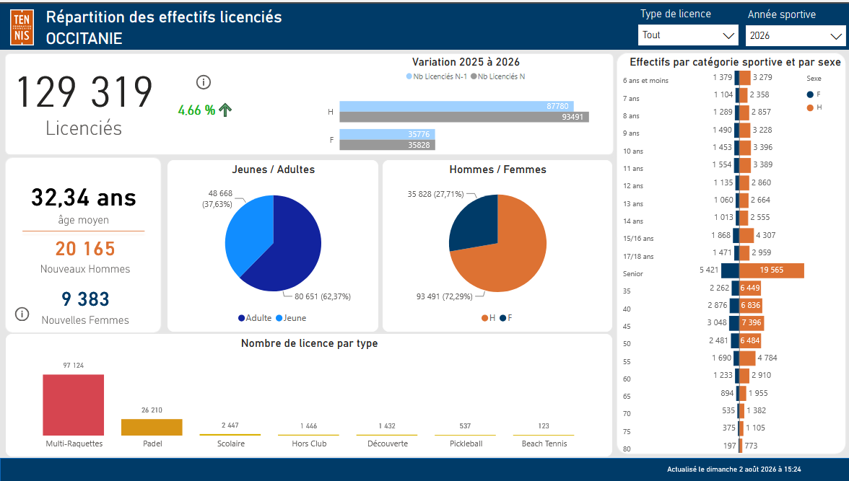Toggle Jeune legend dot in pie chart
Image resolution: width=849 pixels, height=481 pixels.
pos(279,318)
